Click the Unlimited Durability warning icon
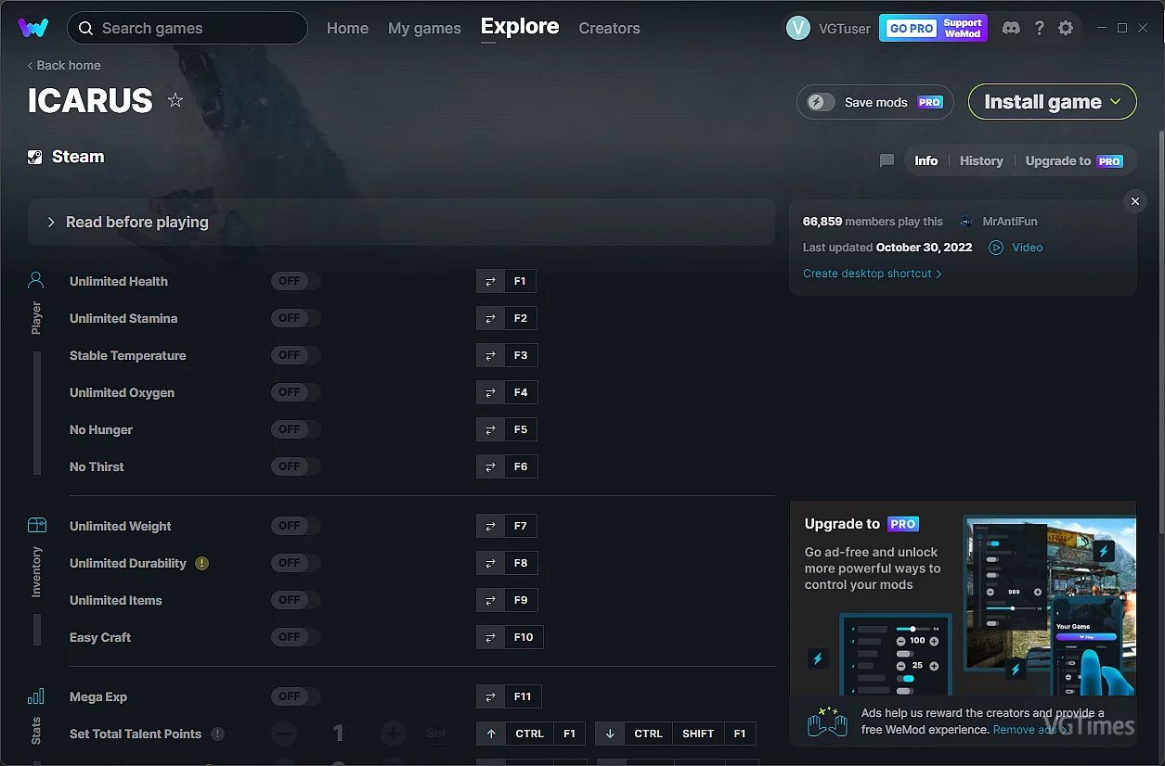 click(201, 563)
